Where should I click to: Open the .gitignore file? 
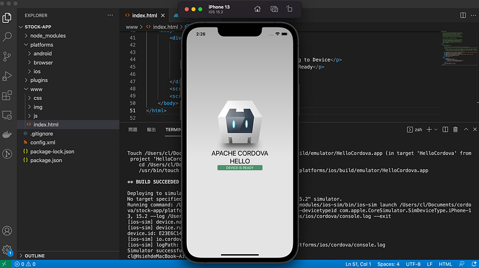[68, 133]
